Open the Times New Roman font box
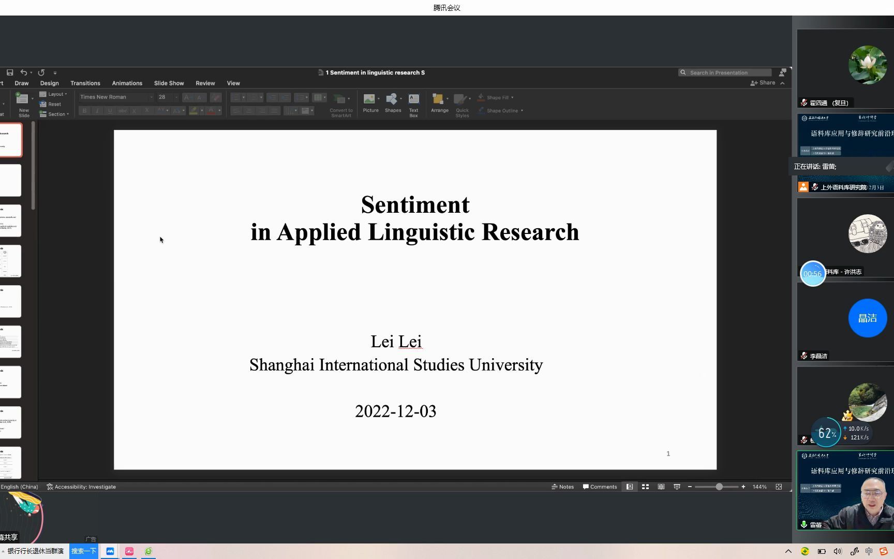 (116, 97)
